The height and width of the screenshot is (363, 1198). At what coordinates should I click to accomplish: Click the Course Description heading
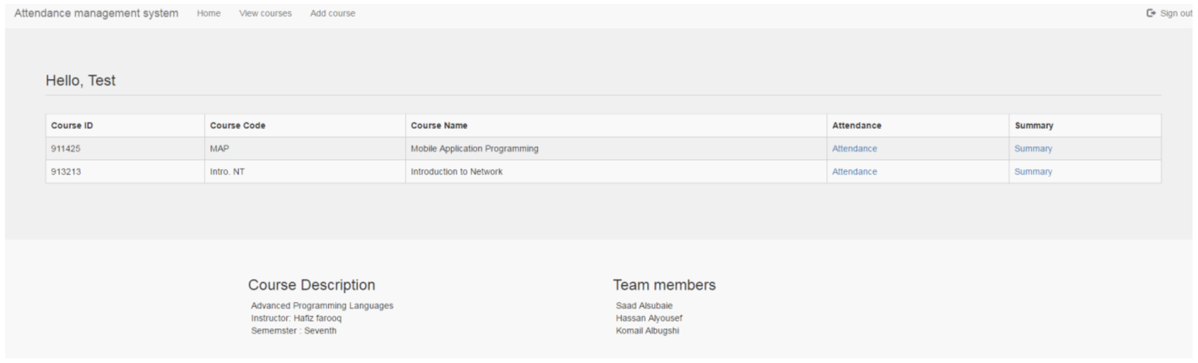311,285
